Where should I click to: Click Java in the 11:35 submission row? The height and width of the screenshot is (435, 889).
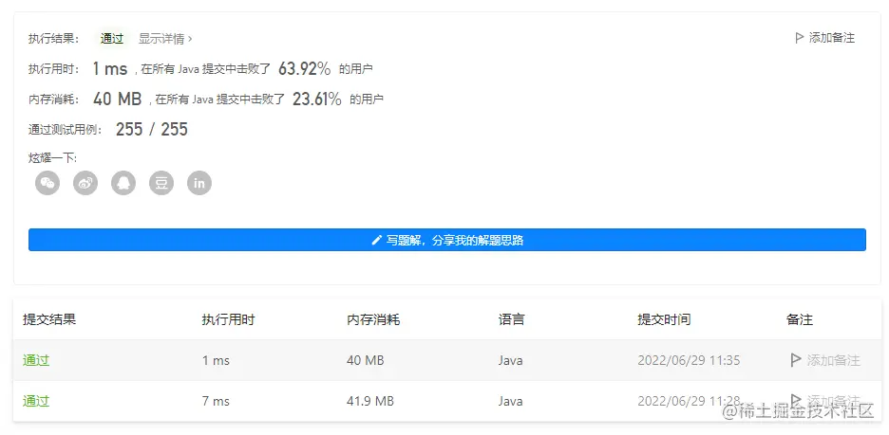click(510, 360)
